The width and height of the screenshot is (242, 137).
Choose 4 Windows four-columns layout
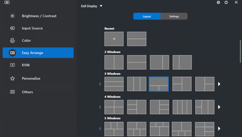(182, 107)
